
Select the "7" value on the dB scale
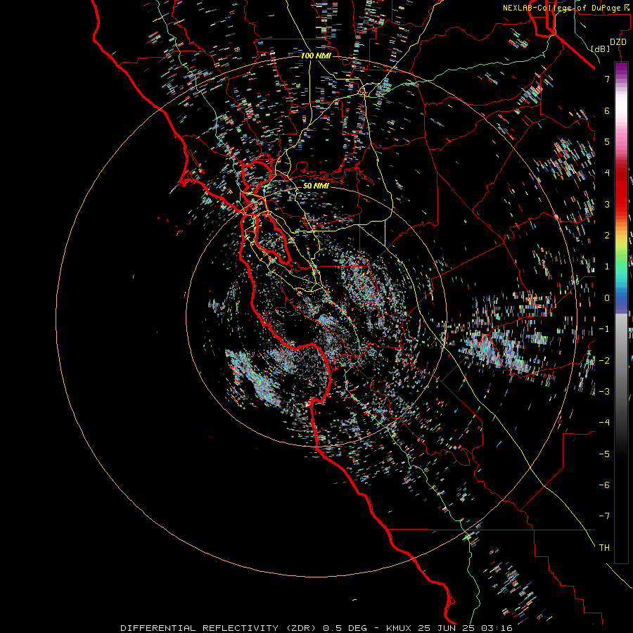pos(607,79)
